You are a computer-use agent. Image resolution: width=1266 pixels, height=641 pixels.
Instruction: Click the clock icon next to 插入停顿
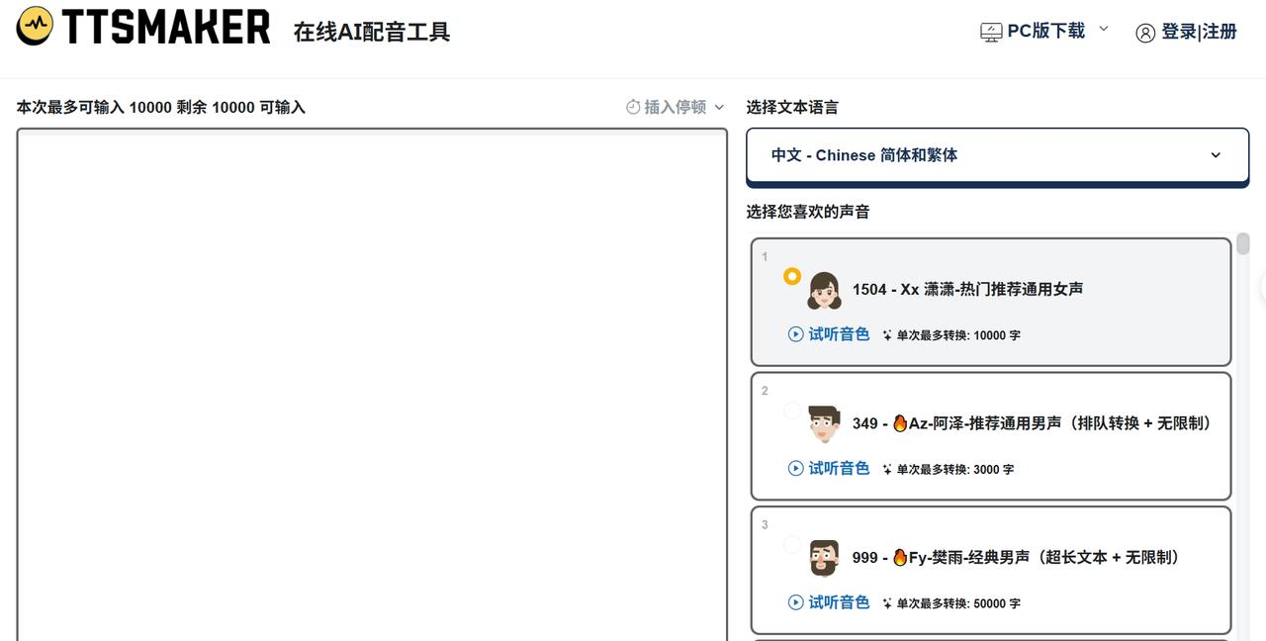point(630,107)
